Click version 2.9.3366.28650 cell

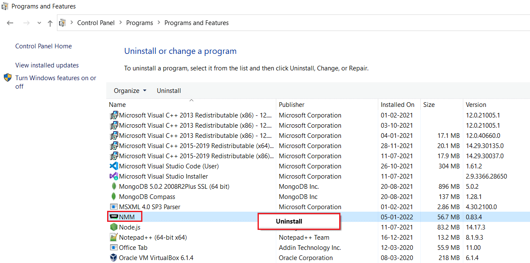(x=486, y=176)
